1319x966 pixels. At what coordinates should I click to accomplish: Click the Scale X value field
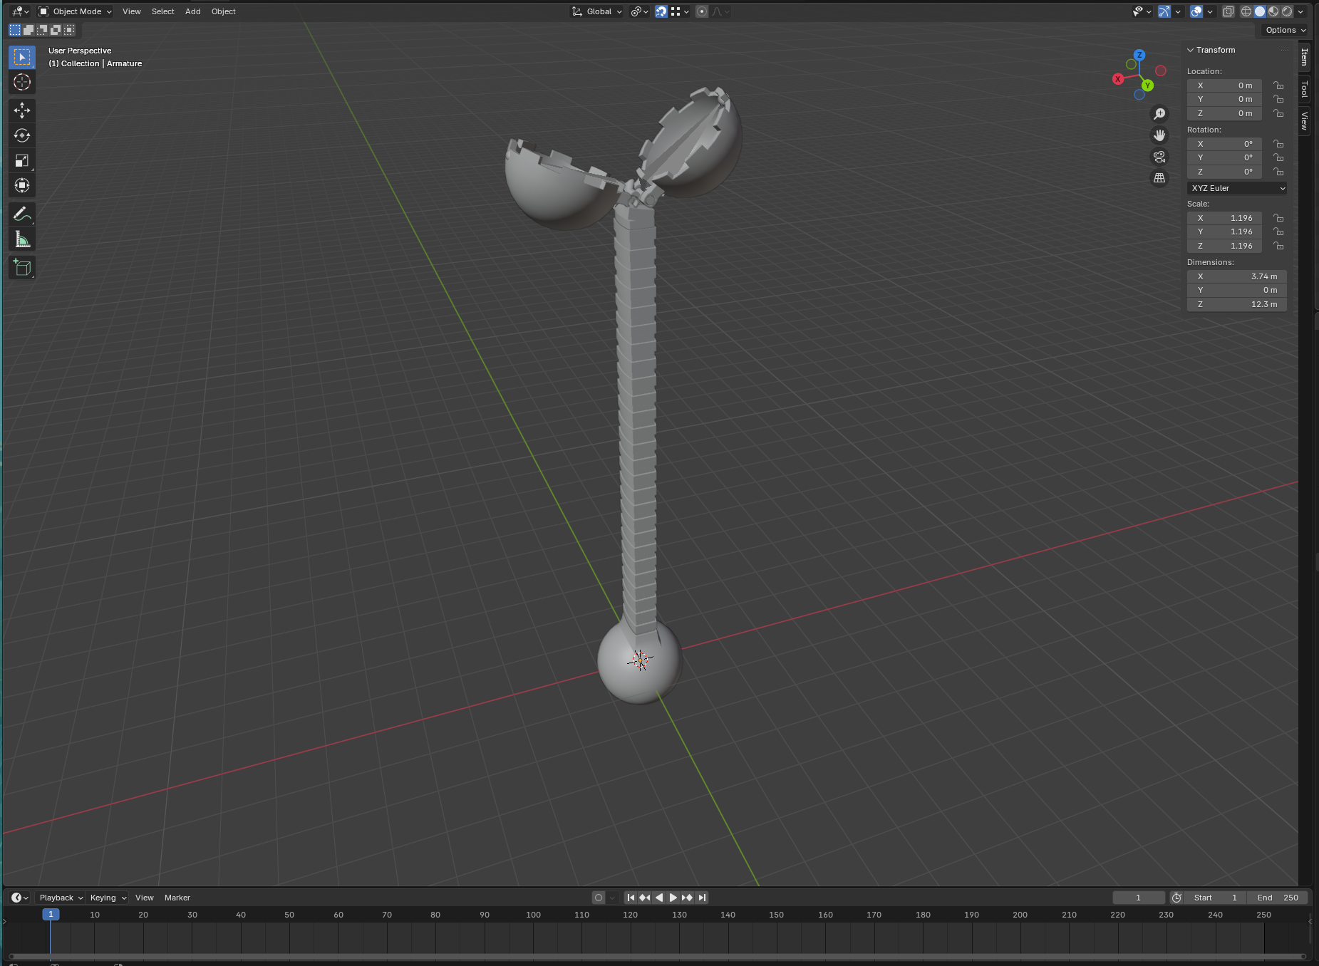[1224, 218]
